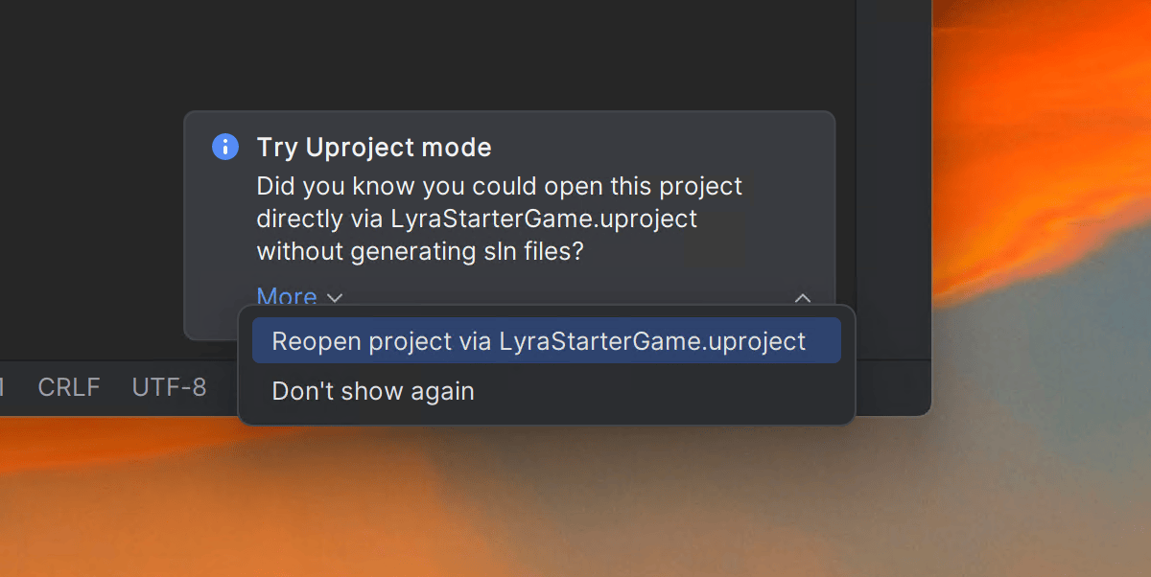
Task: Collapse the notification with the up chevron
Action: 803,297
